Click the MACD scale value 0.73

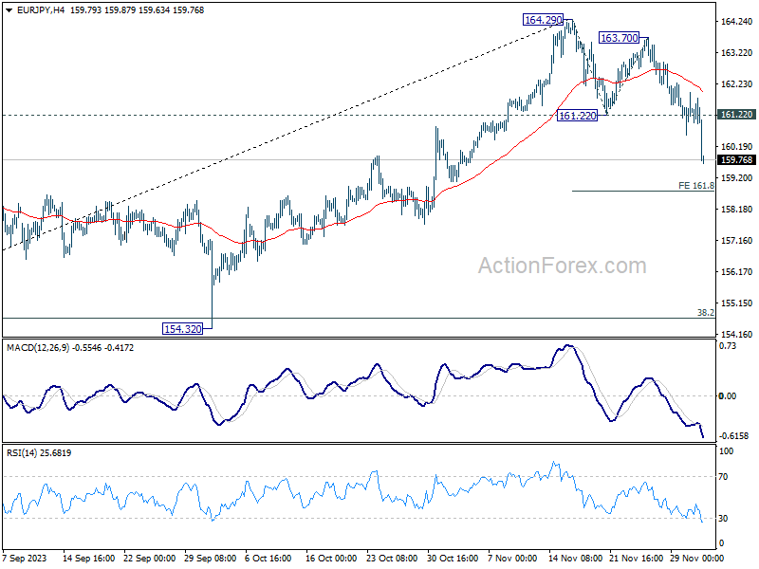(728, 346)
